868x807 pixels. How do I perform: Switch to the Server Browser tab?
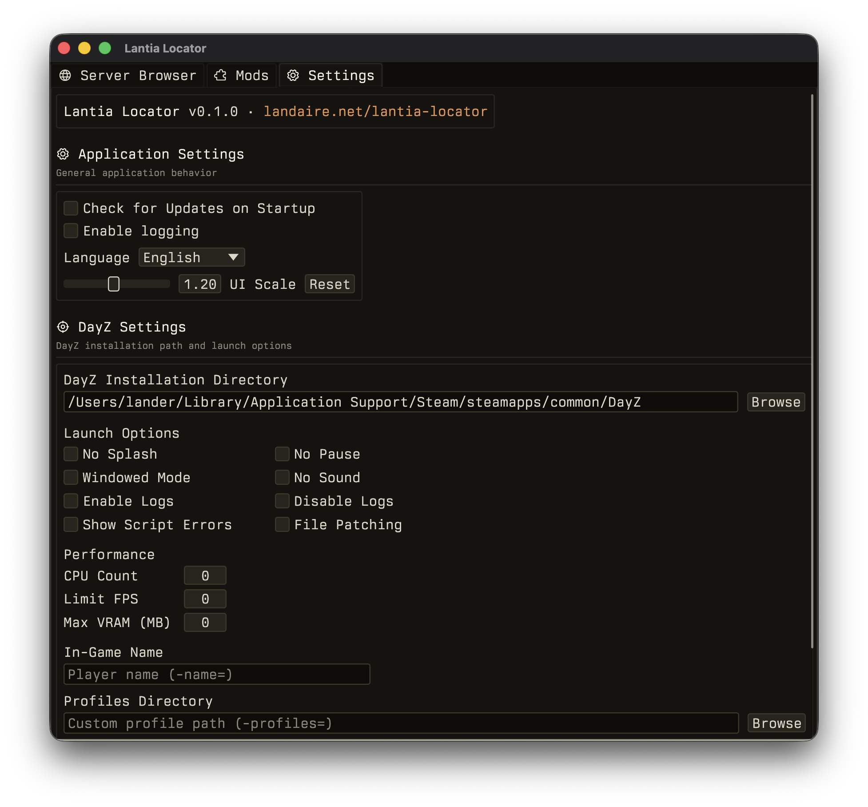(128, 75)
